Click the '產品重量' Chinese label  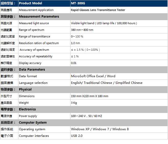[x=6, y=103]
